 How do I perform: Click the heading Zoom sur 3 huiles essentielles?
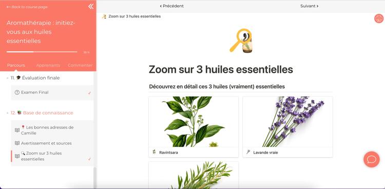tap(221, 70)
